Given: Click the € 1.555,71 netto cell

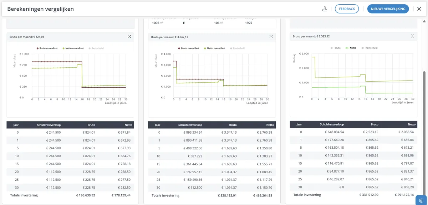Looking at the screenshot, I should (265, 164).
